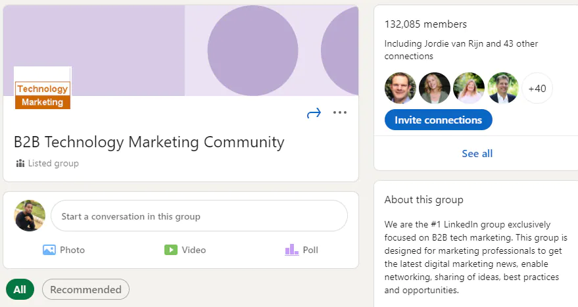The width and height of the screenshot is (578, 307).
Task: Click the 132,085 members text
Action: tap(425, 24)
